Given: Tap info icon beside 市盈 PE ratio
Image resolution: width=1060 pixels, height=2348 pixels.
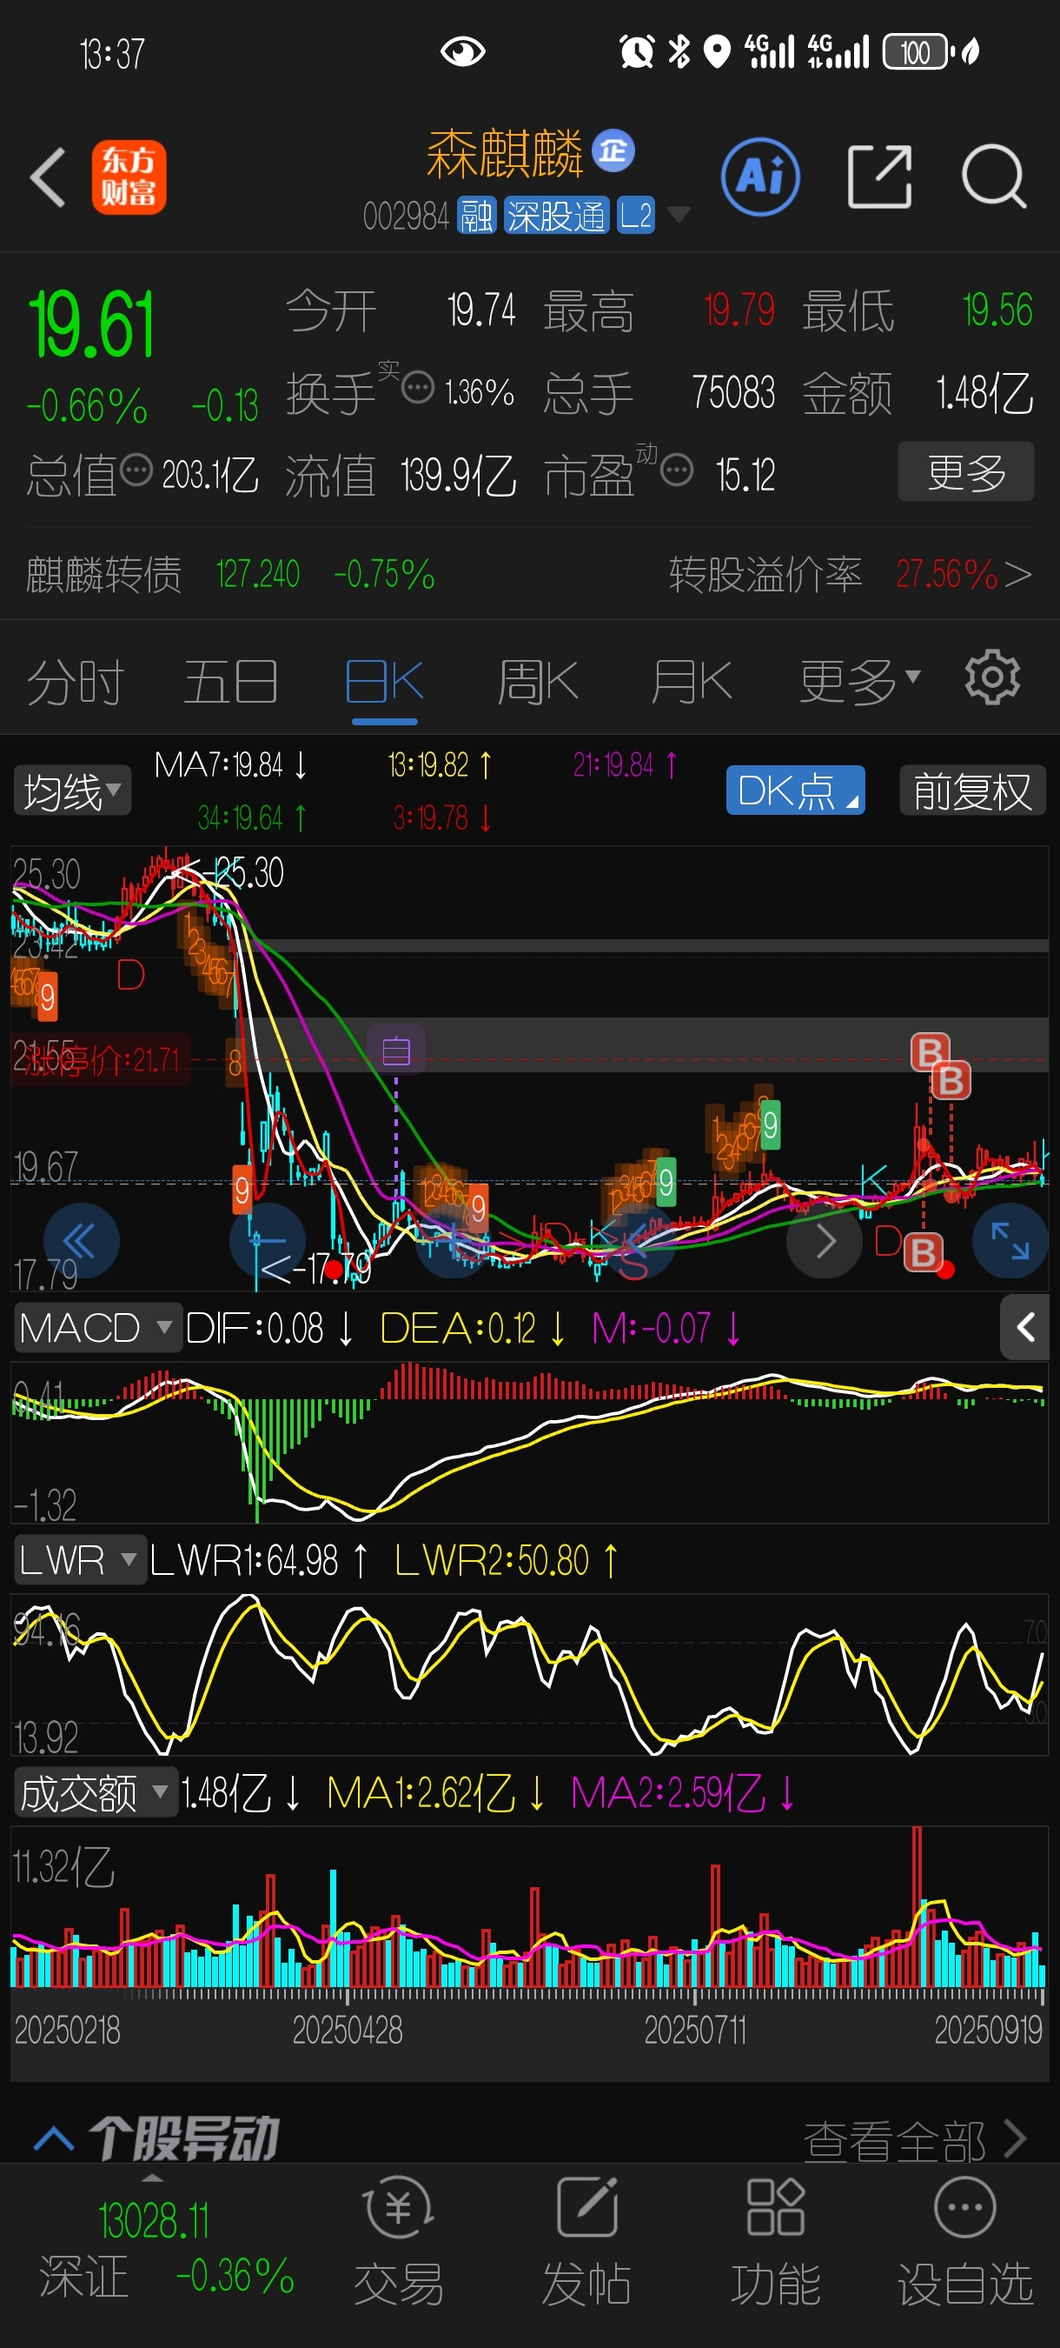Looking at the screenshot, I should 677,470.
